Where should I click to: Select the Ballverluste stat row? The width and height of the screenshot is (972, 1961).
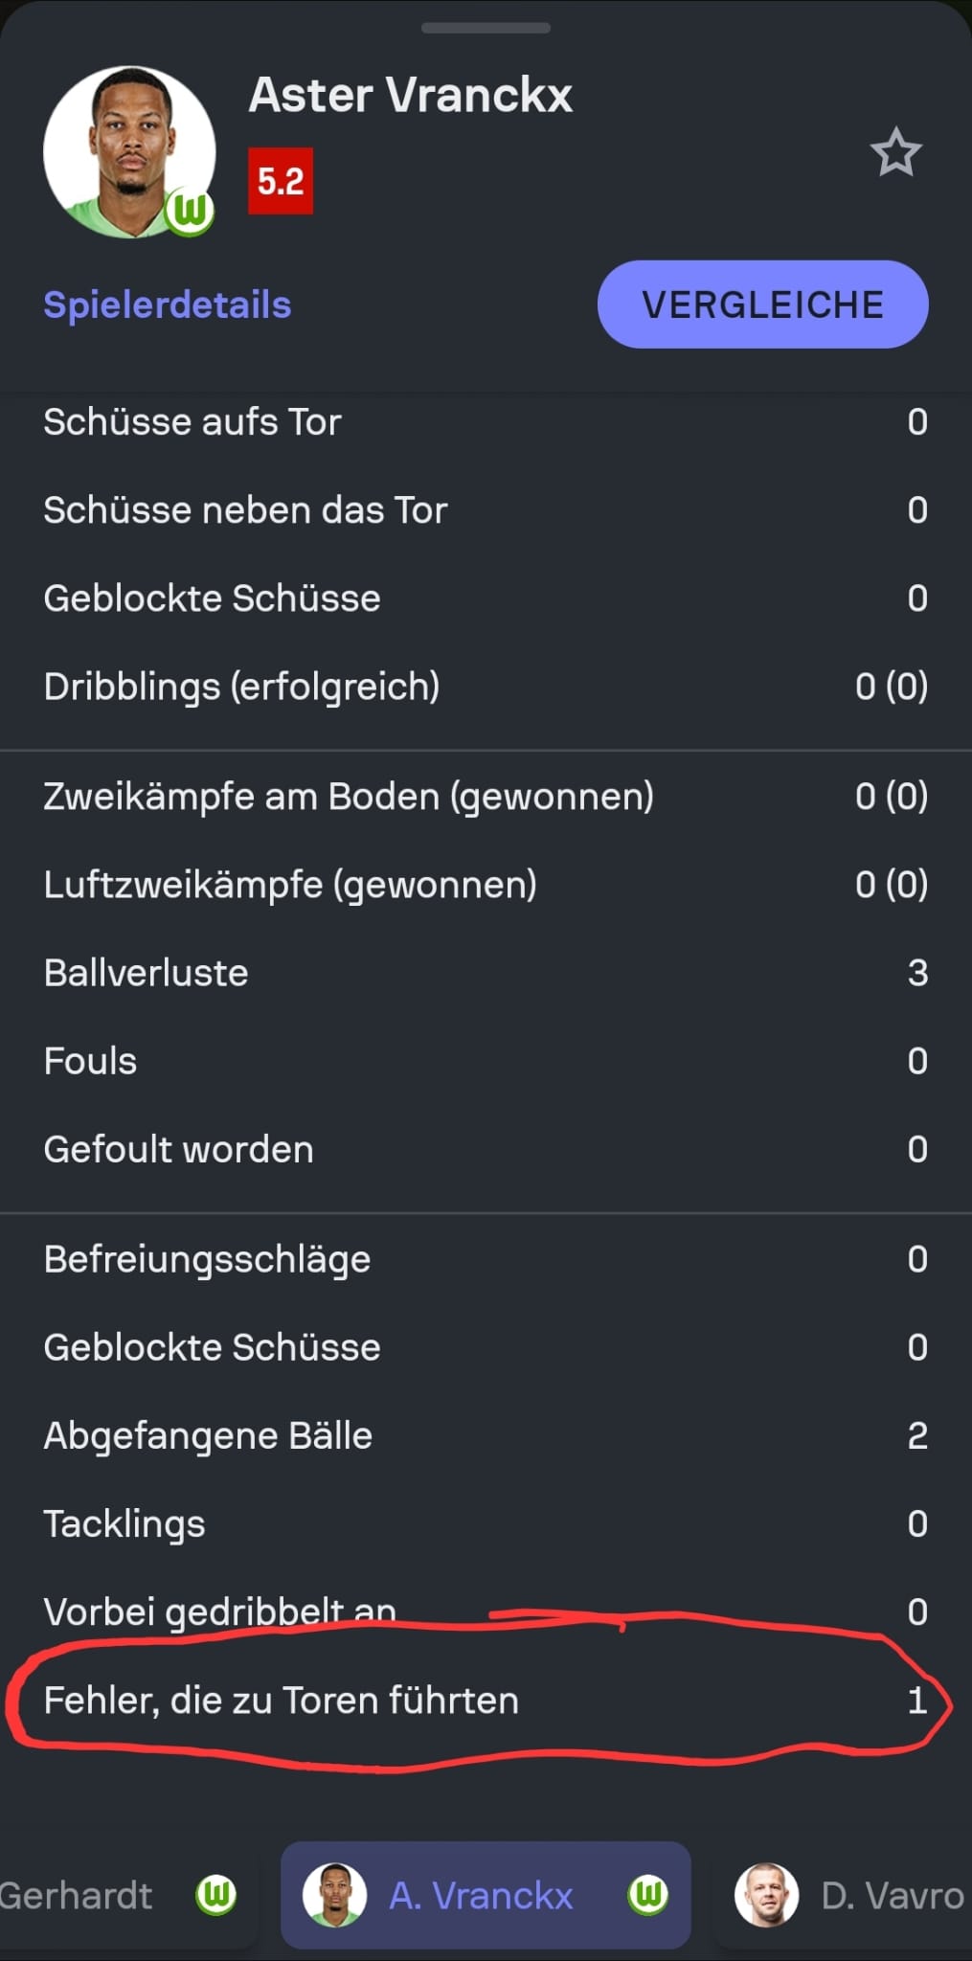point(486,973)
